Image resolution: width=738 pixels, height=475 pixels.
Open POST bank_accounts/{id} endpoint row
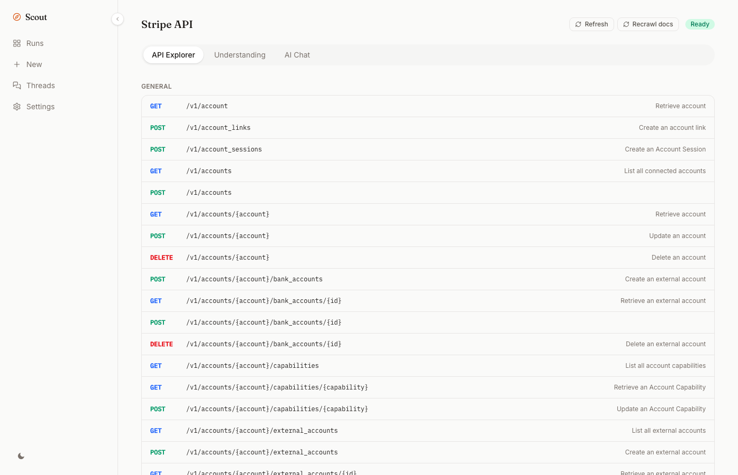428,322
